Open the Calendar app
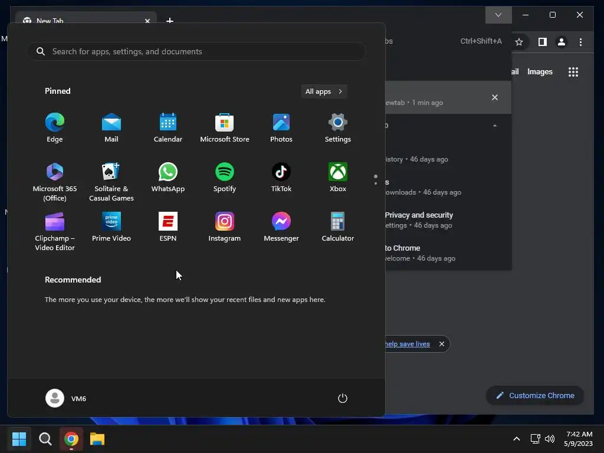Image resolution: width=604 pixels, height=453 pixels. point(168,128)
